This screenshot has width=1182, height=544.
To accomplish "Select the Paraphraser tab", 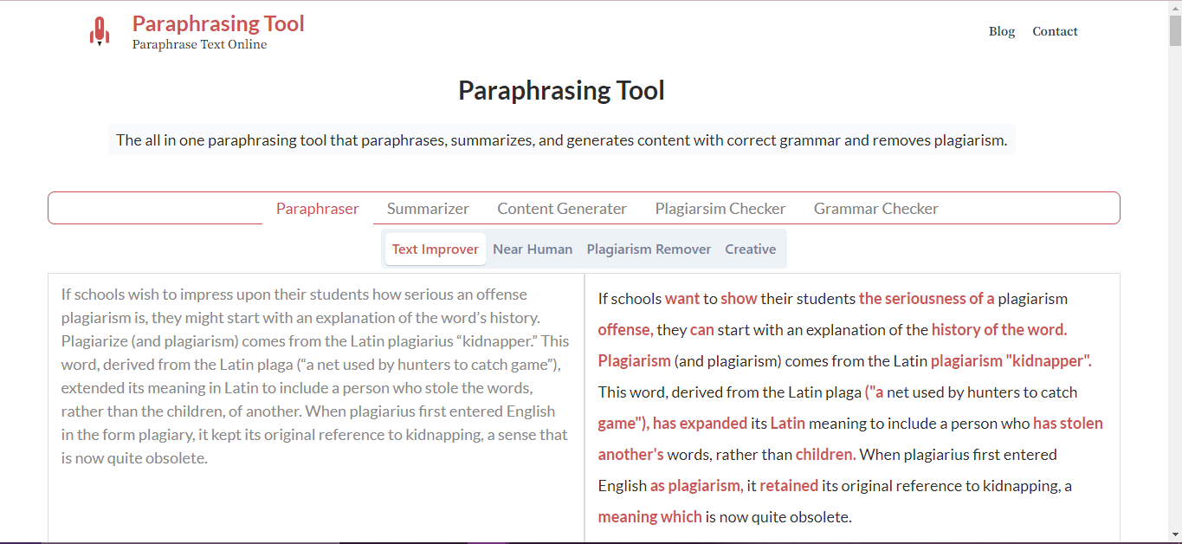I will [318, 208].
